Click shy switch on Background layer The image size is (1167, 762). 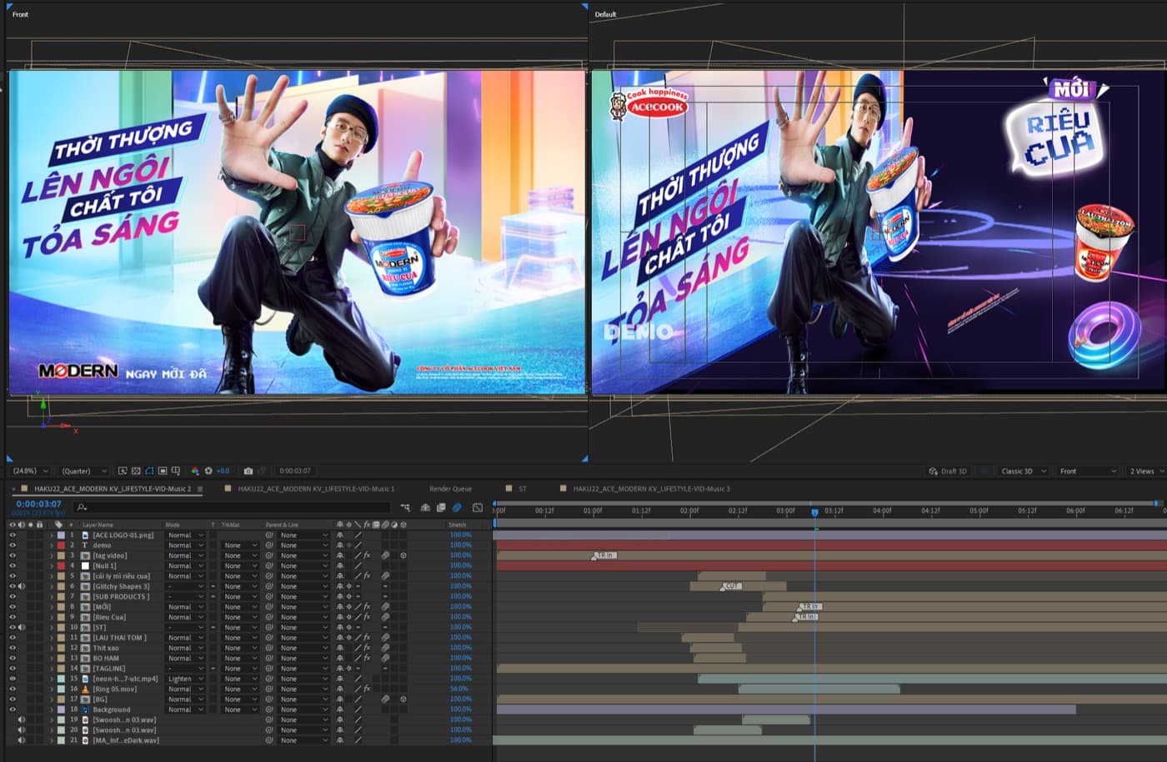tap(339, 710)
